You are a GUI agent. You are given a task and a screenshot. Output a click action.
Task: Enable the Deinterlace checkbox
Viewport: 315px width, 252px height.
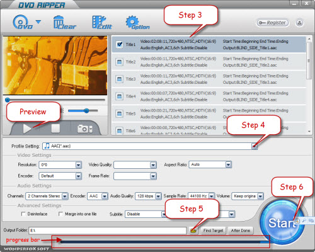(23, 214)
